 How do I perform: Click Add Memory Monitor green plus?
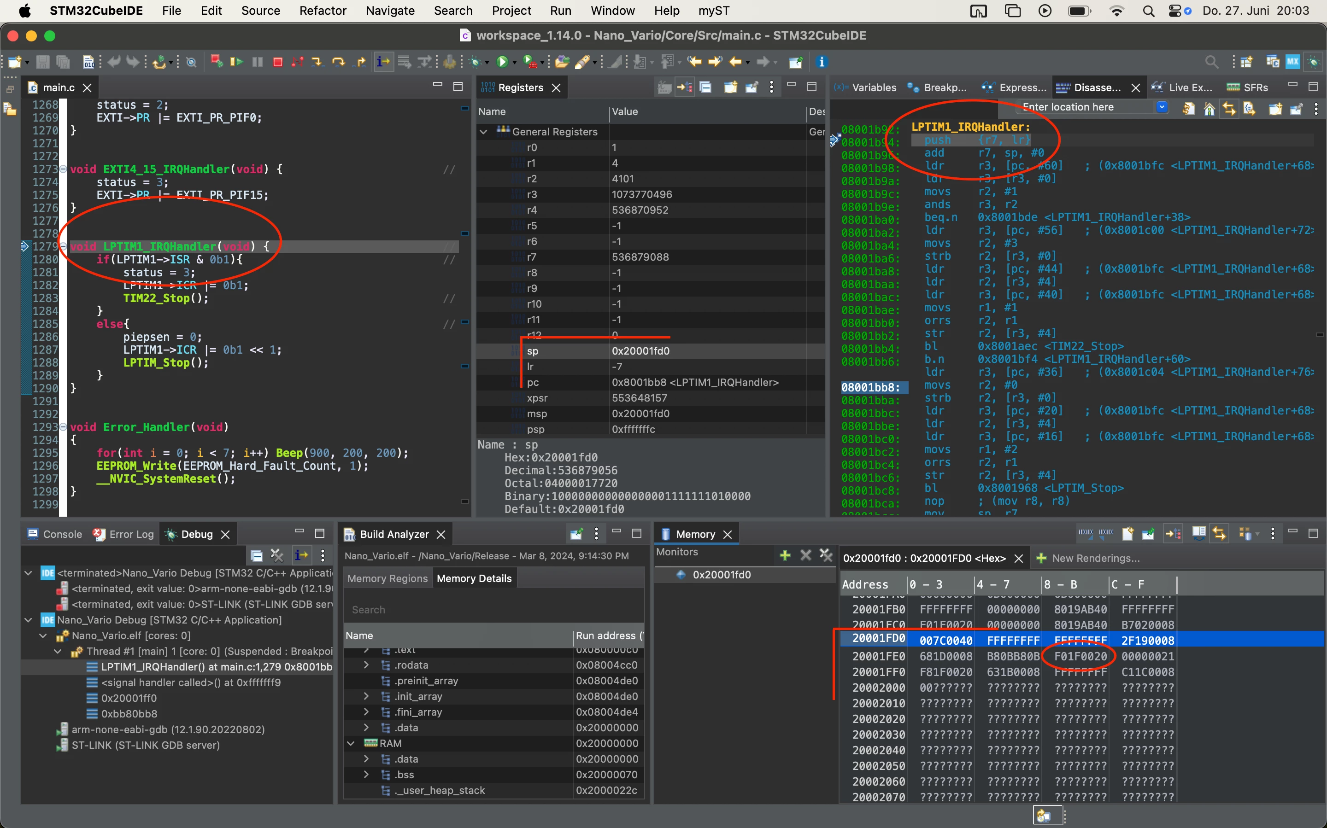785,555
